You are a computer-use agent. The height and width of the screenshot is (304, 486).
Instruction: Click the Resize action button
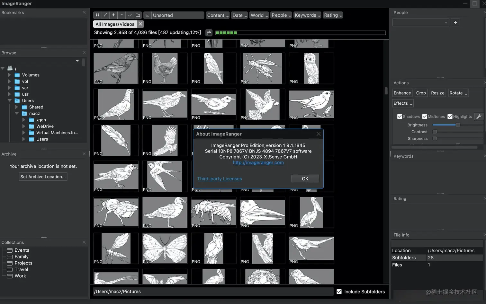click(x=437, y=93)
